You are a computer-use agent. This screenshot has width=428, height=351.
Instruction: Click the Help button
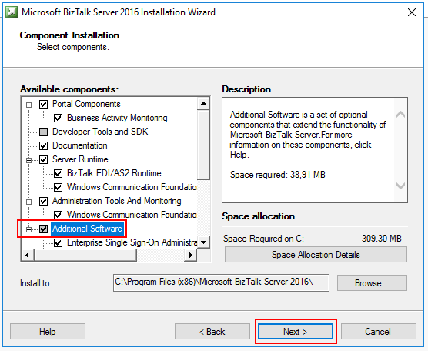click(x=48, y=332)
